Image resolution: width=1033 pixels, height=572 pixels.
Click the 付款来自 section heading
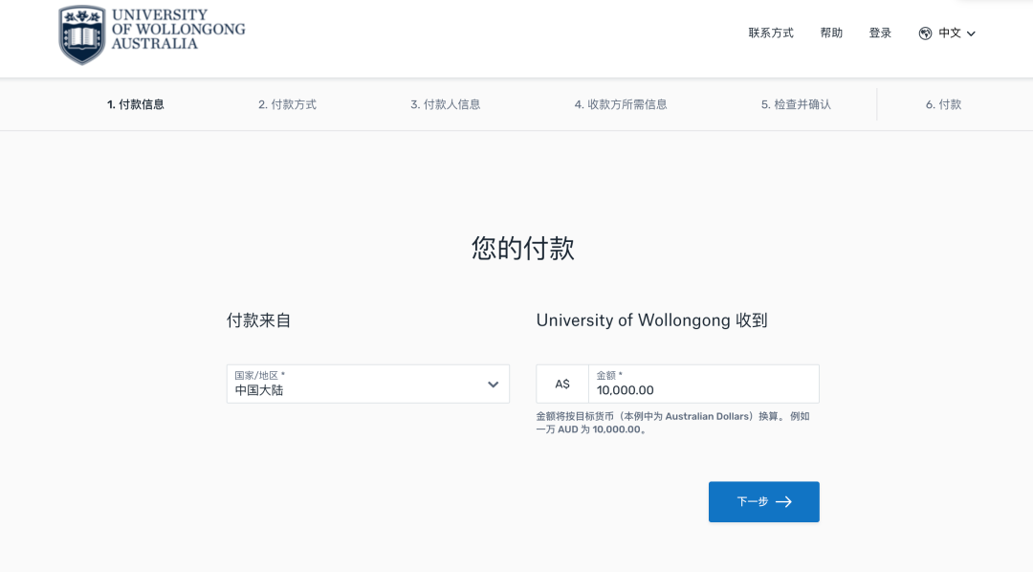coord(259,320)
